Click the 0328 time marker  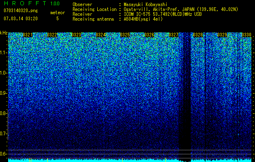click(x=198, y=35)
